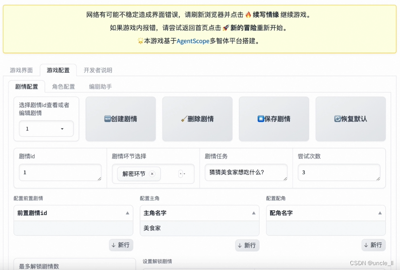This screenshot has width=400, height=270.
Task: Click the 删除剧情 button
Action: (x=197, y=119)
